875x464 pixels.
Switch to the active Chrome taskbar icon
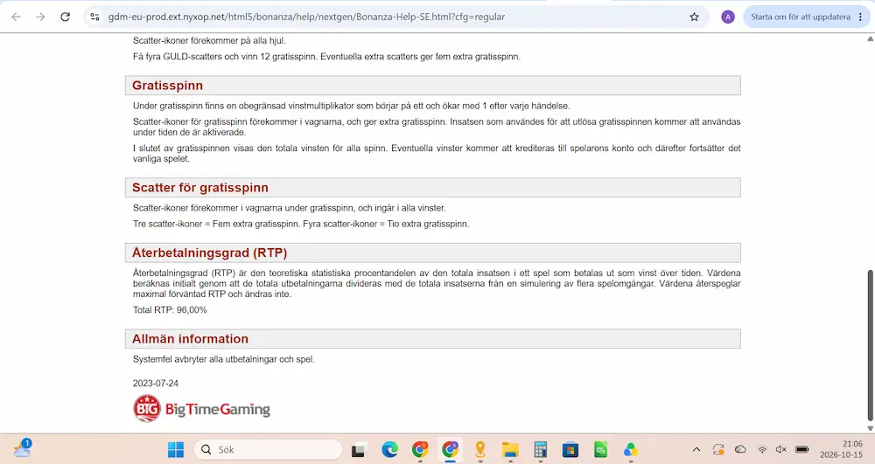coord(450,449)
